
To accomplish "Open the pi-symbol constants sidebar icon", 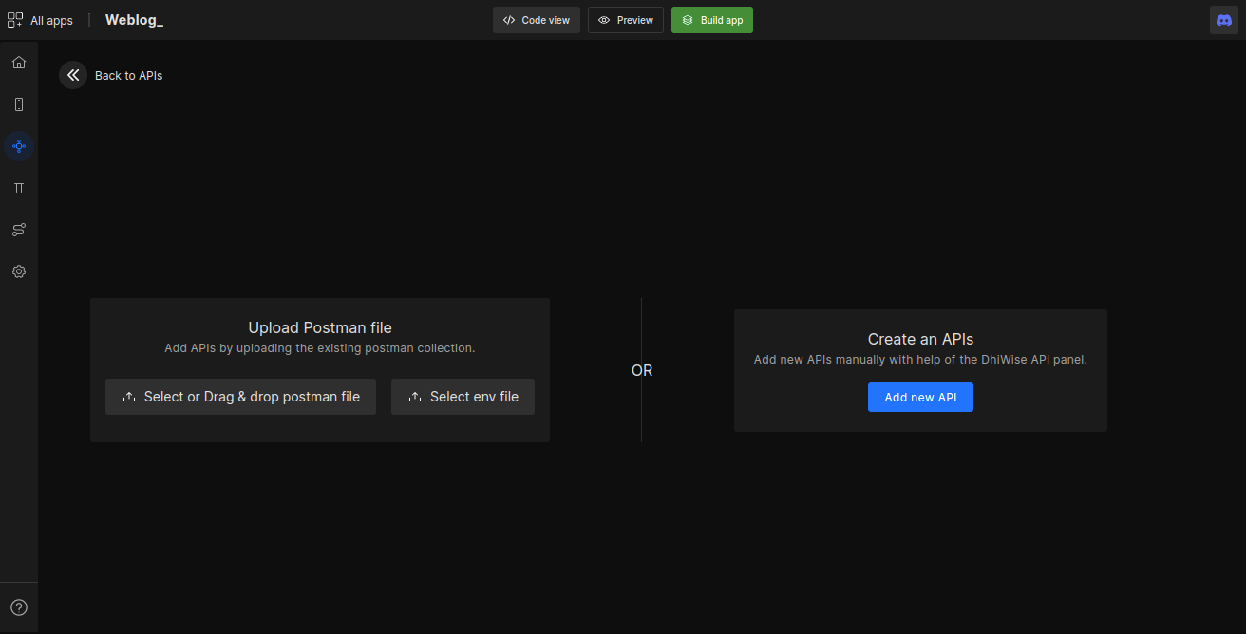I will pos(19,188).
